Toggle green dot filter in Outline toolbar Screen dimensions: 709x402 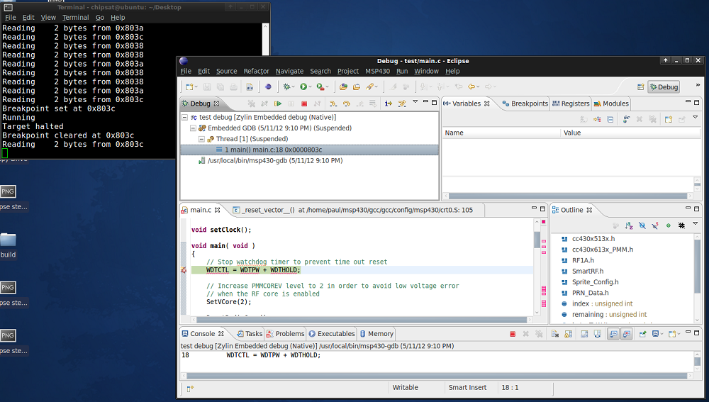point(669,225)
